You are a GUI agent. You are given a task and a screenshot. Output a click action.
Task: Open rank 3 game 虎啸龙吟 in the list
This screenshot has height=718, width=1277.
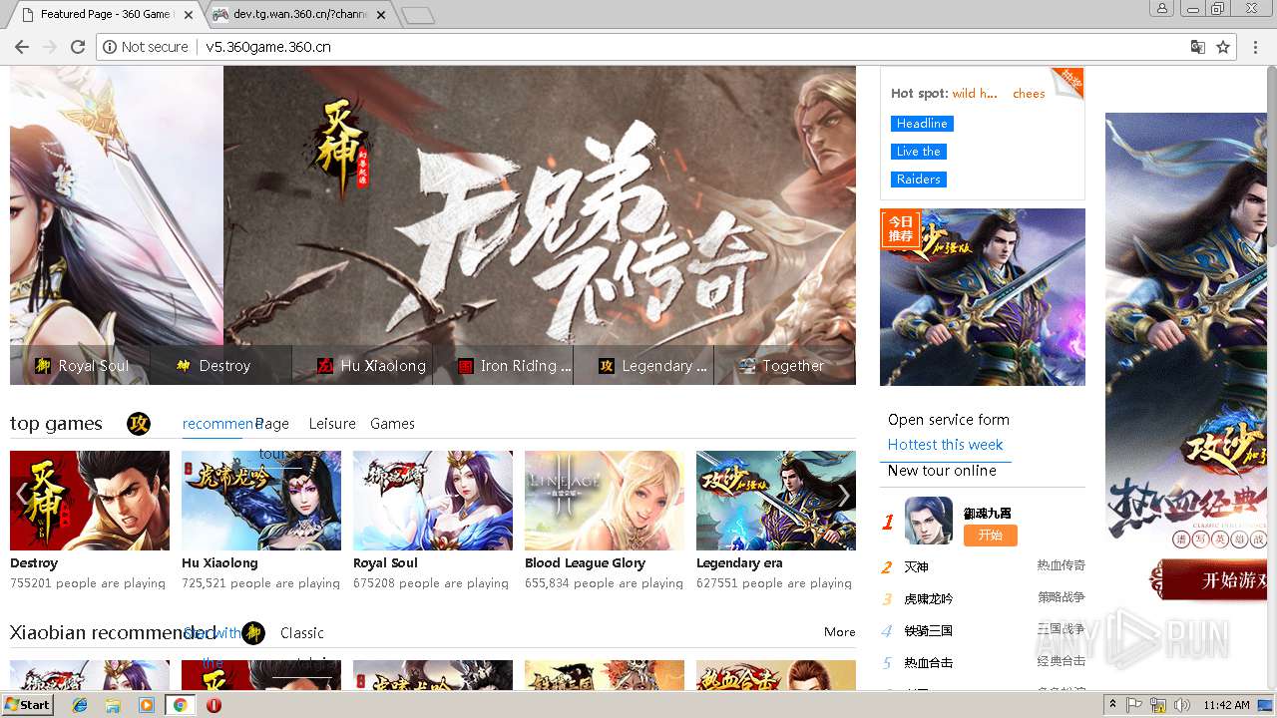coord(929,599)
